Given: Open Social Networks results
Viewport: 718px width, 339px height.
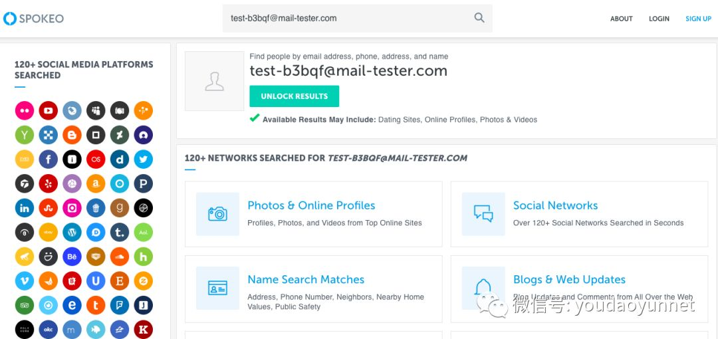Looking at the screenshot, I should pos(579,214).
